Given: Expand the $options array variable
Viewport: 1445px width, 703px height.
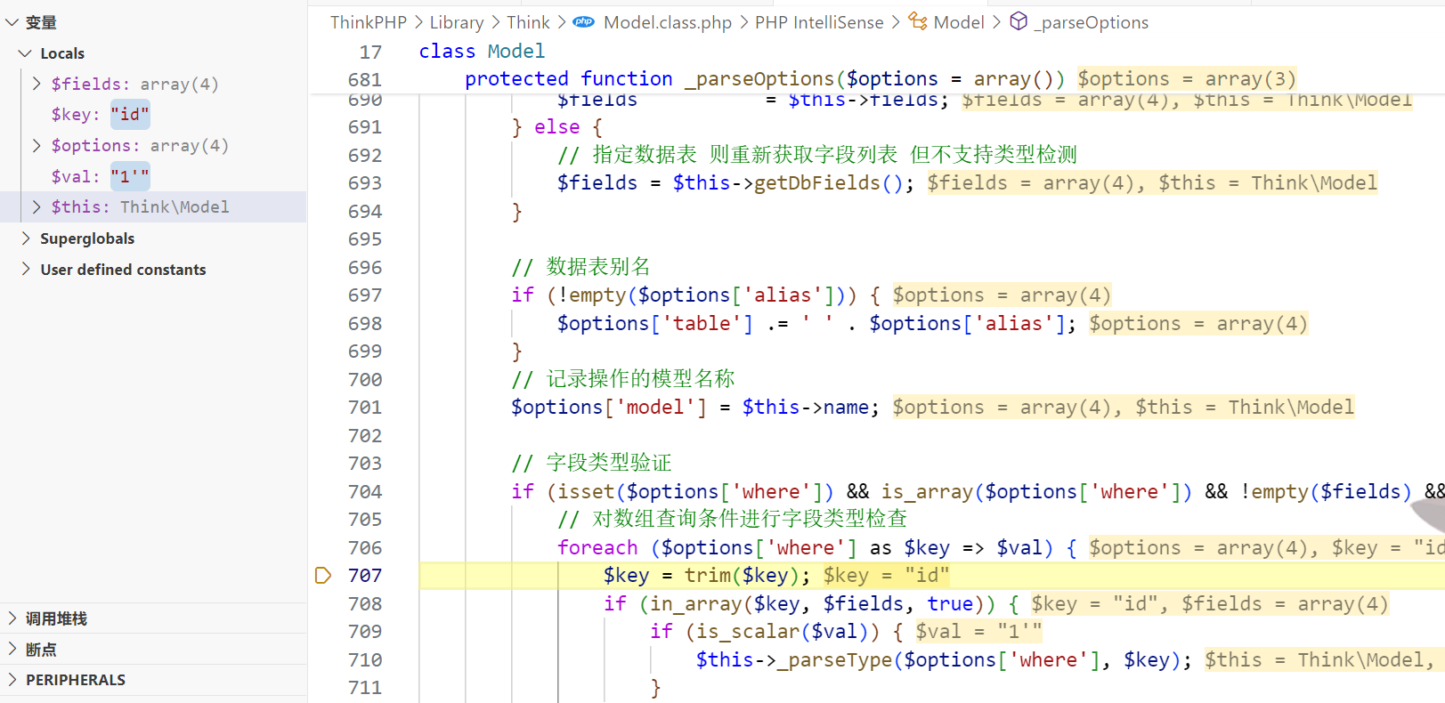Looking at the screenshot, I should click(37, 145).
